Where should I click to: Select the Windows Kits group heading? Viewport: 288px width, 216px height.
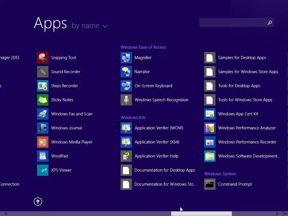(x=133, y=118)
